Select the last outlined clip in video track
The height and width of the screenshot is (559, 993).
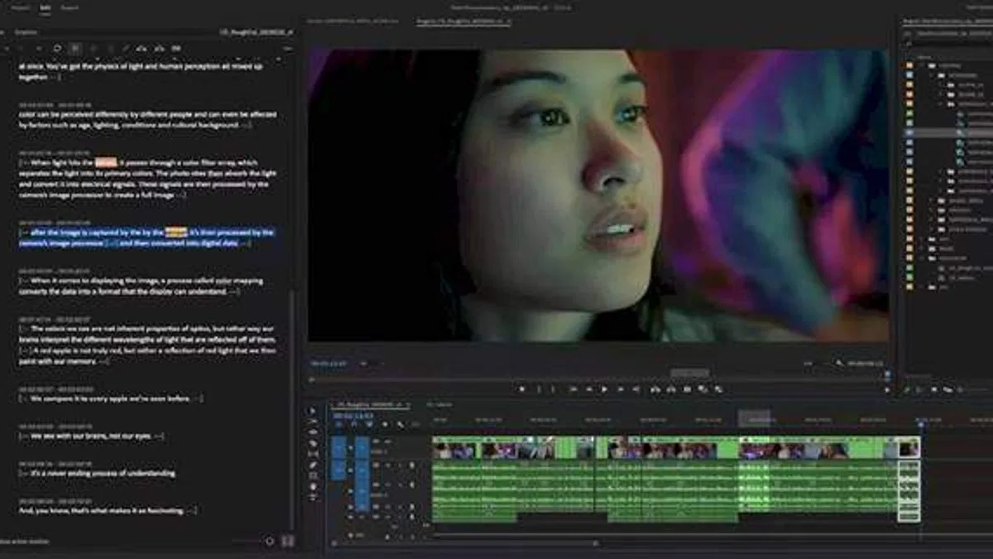coord(909,448)
